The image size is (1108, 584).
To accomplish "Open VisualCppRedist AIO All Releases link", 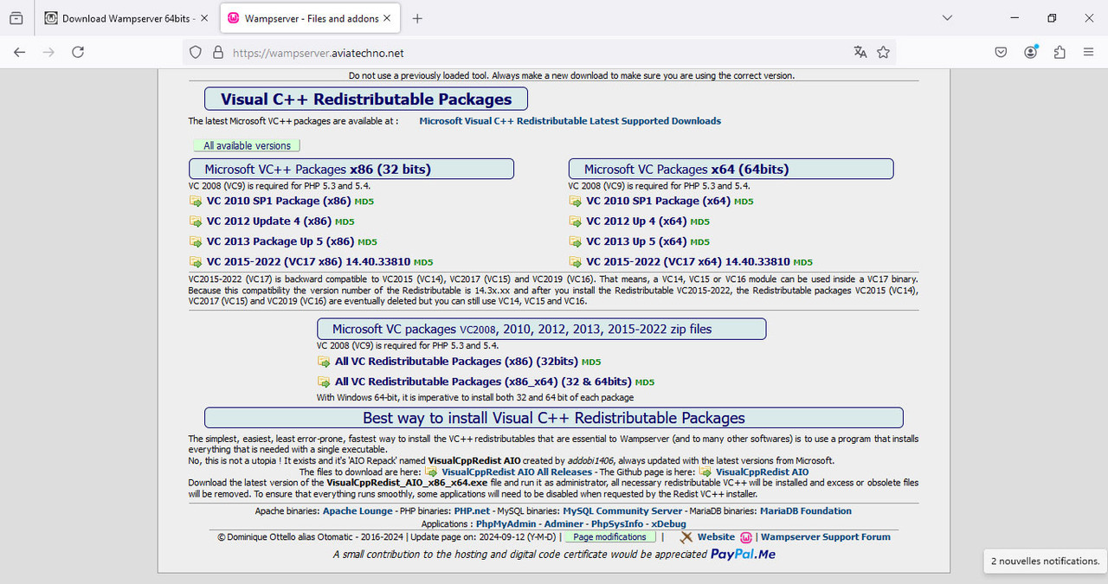I will (x=517, y=472).
